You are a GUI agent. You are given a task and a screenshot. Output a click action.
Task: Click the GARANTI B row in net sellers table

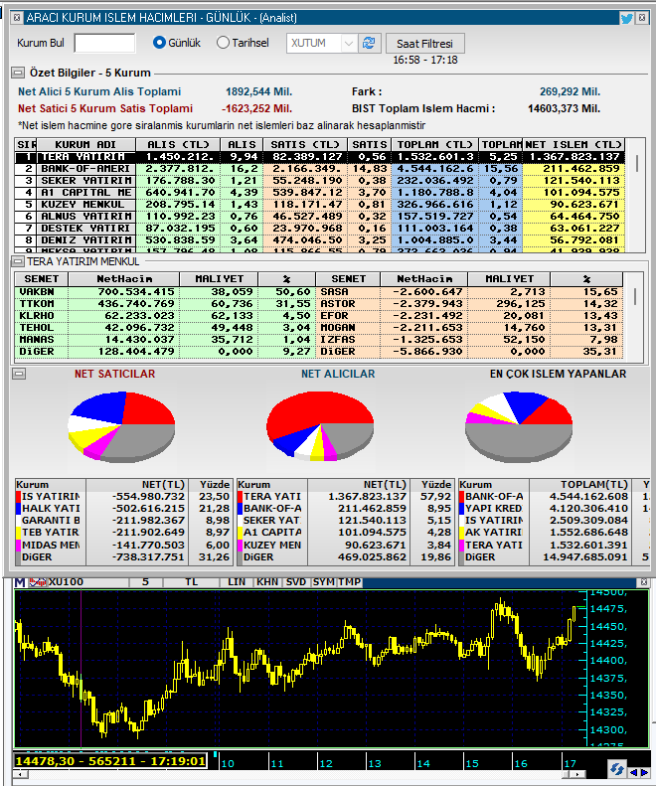124,521
